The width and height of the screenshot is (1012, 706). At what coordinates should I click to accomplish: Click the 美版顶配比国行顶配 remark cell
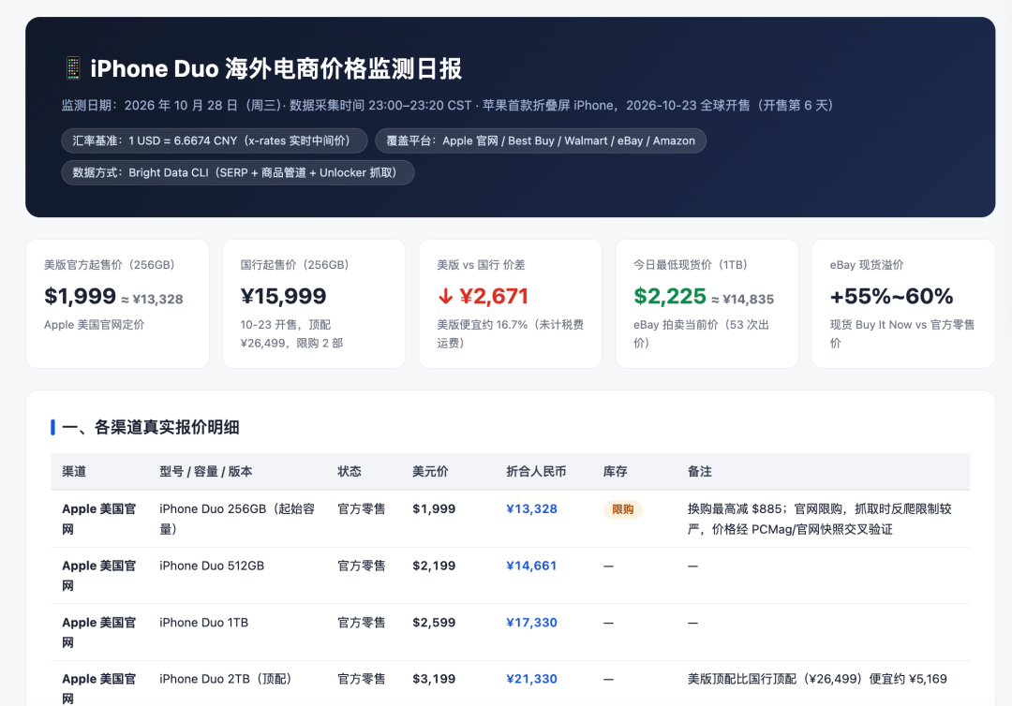(817, 678)
